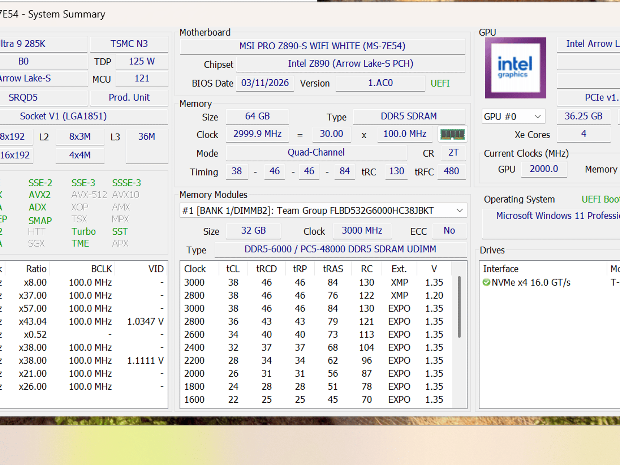Image resolution: width=620 pixels, height=465 pixels.
Task: Click the AVX2 feature label
Action: 40,195
